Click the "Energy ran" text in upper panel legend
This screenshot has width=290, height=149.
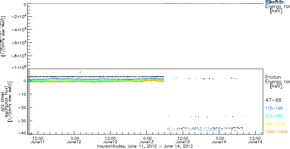277,7
